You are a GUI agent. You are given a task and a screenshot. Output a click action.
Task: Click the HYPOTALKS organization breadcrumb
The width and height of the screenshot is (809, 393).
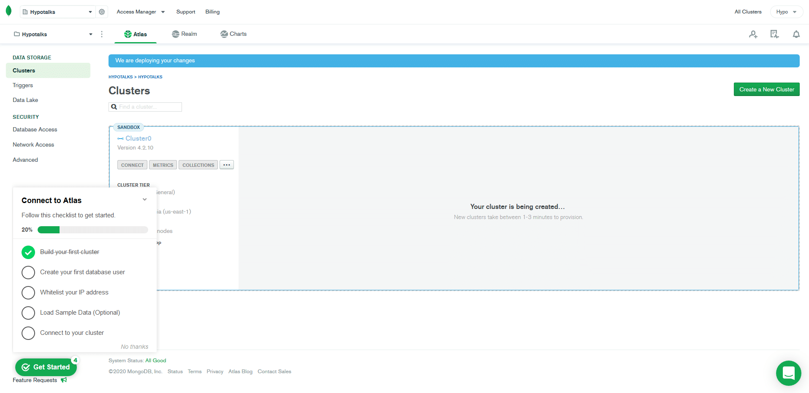click(120, 77)
